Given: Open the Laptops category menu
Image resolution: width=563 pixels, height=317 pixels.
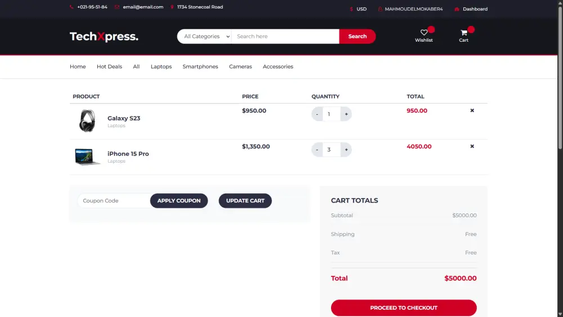Looking at the screenshot, I should [161, 66].
